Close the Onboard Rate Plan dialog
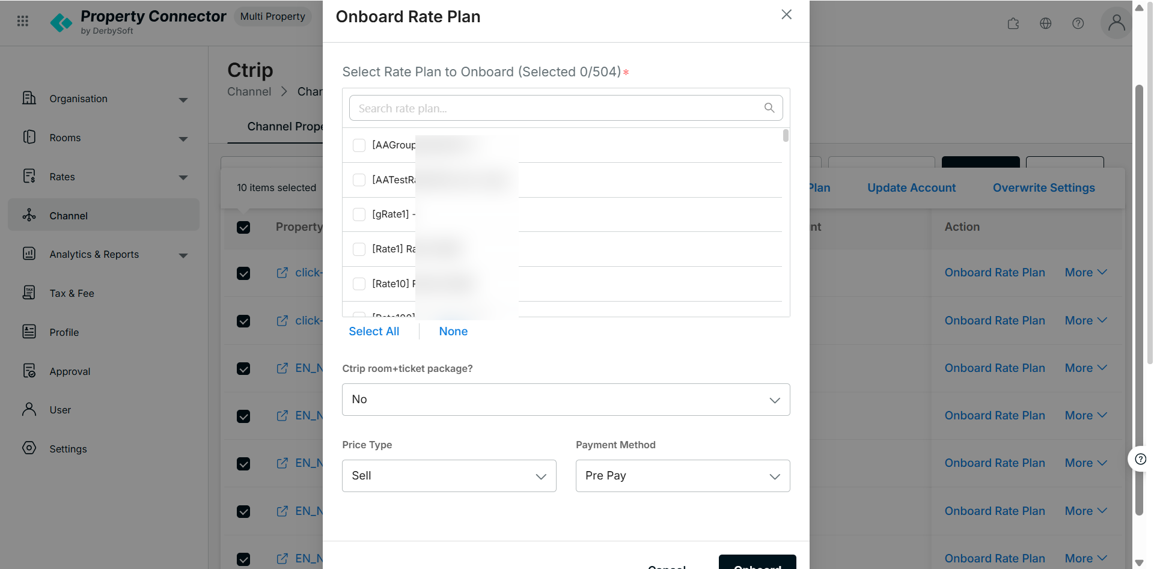The image size is (1154, 569). (786, 14)
